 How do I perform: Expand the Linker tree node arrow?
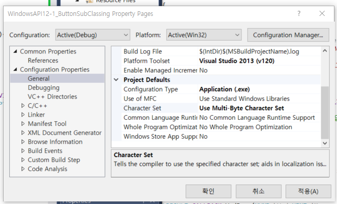(x=23, y=115)
